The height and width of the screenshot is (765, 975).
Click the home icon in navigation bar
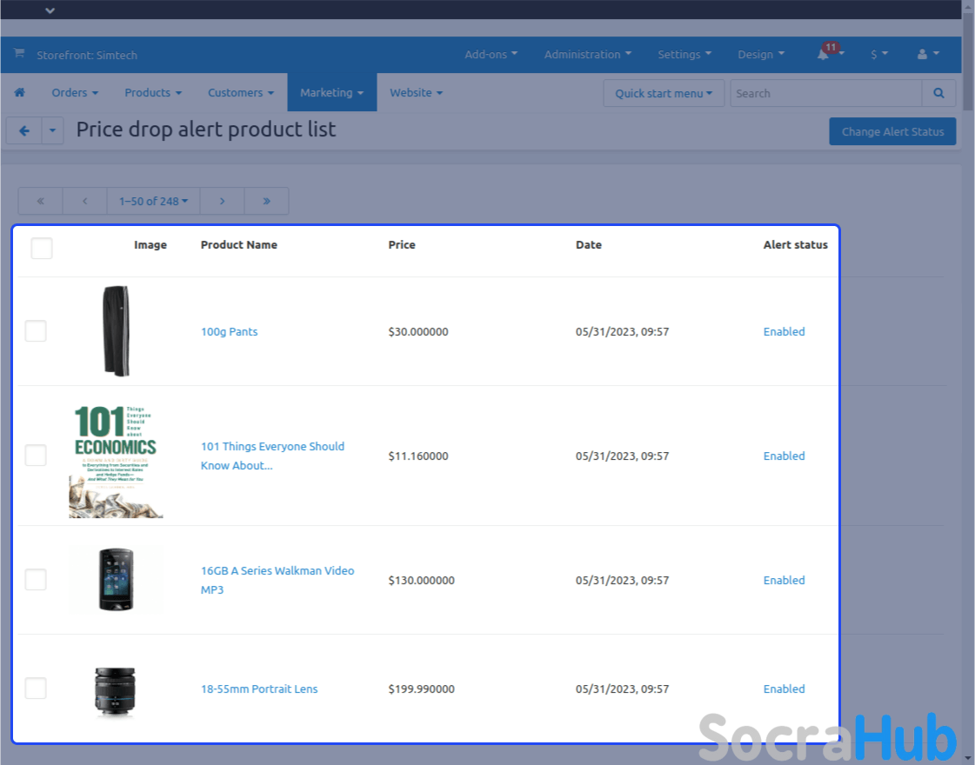pos(19,93)
